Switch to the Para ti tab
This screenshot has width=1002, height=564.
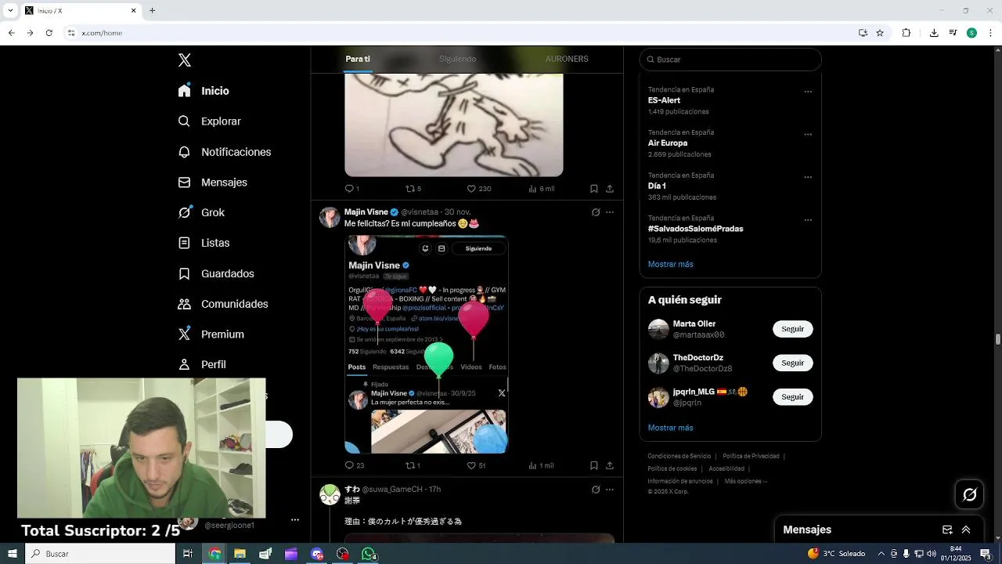[358, 59]
